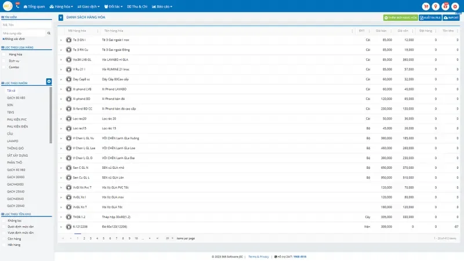Open the shopping cart icon in header

pos(425,6)
